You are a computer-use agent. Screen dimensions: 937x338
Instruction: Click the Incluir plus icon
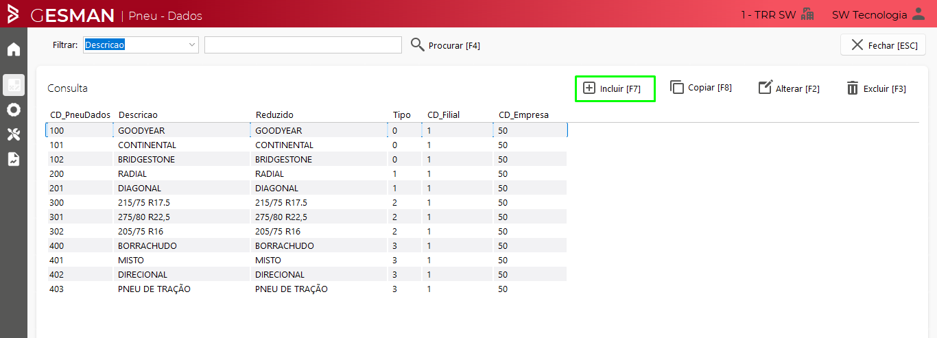(589, 88)
